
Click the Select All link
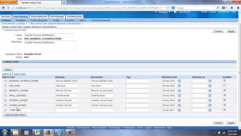tap(7, 74)
